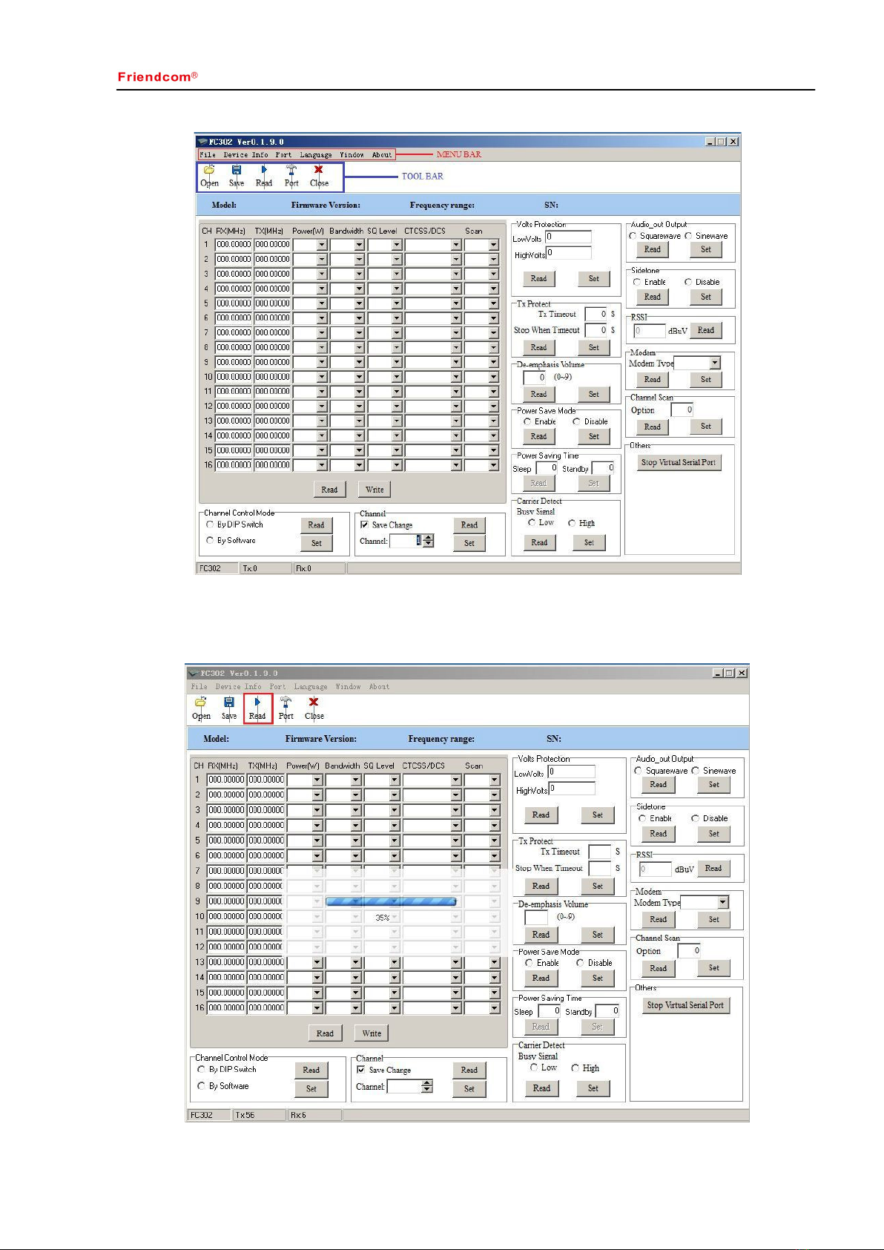Open channel 4 Scan dropdown in the lower window

pos(495,826)
